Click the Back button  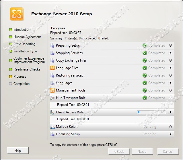click(x=119, y=152)
